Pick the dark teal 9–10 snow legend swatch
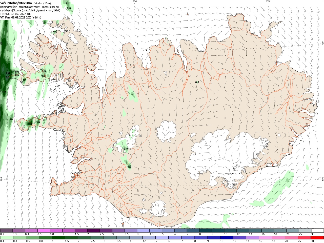Screen dimensions: 324x243 coord(218,231)
